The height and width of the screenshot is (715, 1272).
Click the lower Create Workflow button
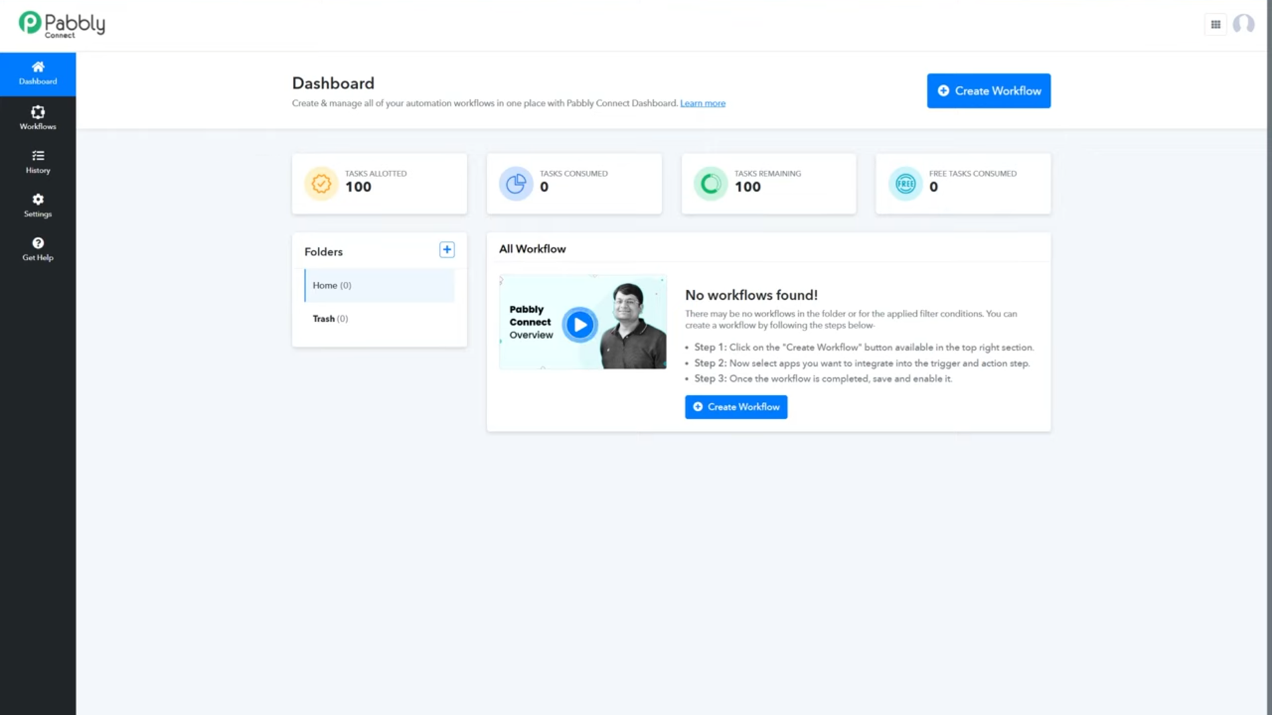736,407
